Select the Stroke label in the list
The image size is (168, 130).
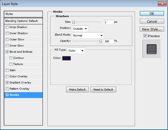pos(14,95)
